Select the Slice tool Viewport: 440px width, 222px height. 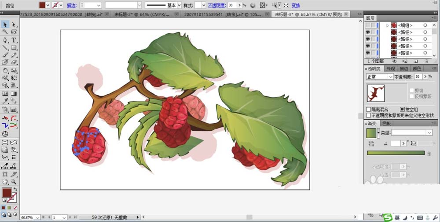(14, 174)
